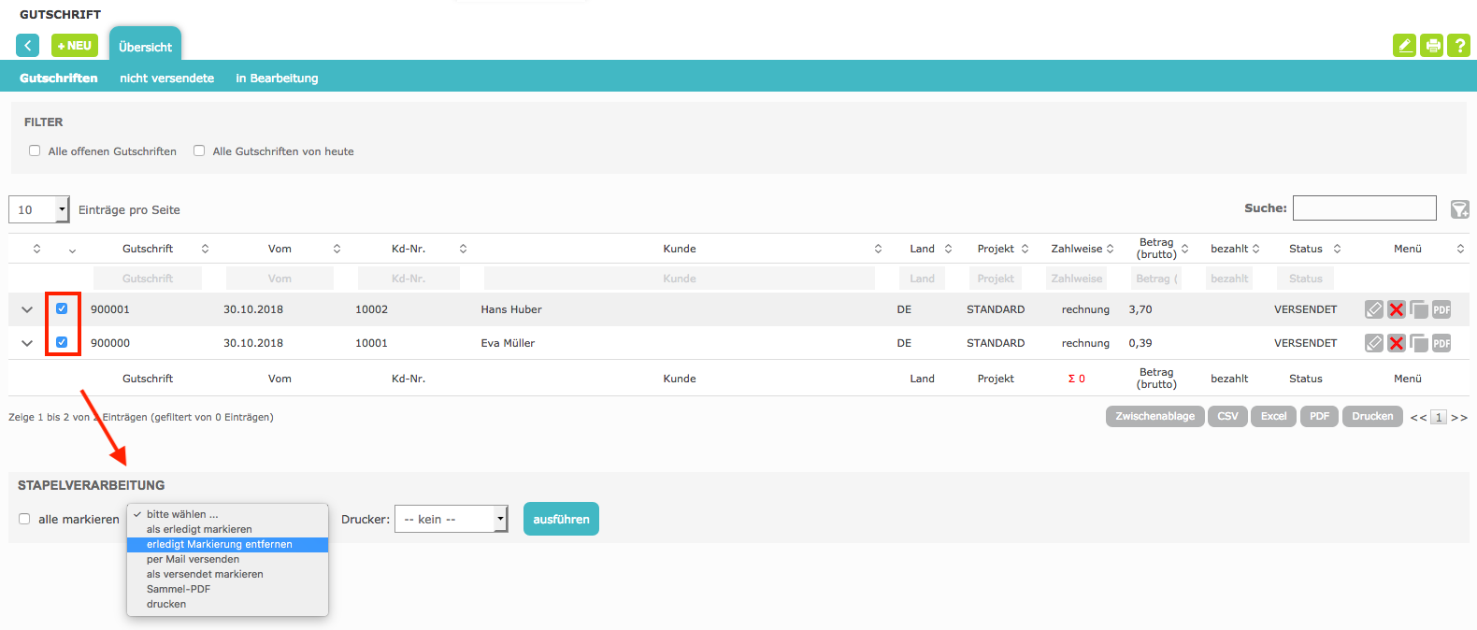Open PDF of Gutschrift 900000

point(1441,343)
